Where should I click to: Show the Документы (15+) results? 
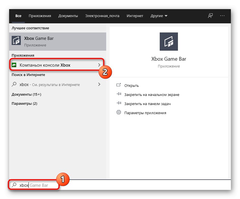[x=26, y=94]
